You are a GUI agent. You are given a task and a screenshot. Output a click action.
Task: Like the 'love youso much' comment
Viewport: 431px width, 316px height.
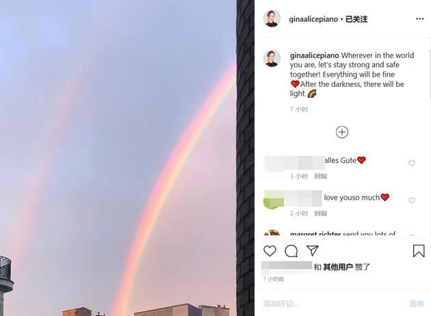411,200
